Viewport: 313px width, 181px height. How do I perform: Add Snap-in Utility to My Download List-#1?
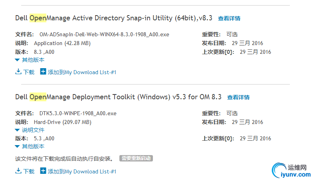pos(82,72)
